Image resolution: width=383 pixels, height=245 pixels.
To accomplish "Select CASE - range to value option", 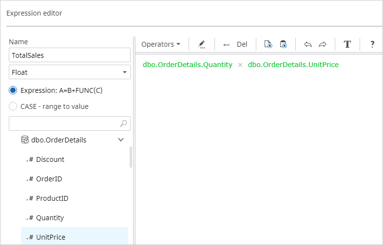I will point(13,106).
